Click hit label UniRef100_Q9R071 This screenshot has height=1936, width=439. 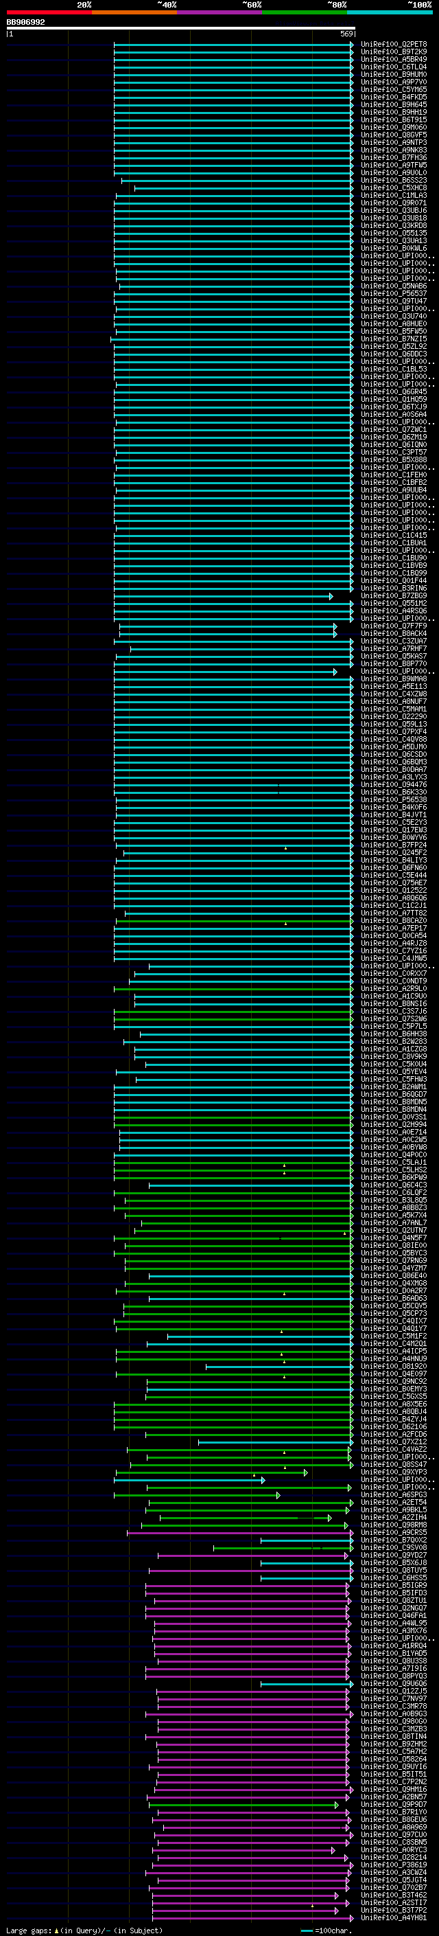click(x=393, y=203)
